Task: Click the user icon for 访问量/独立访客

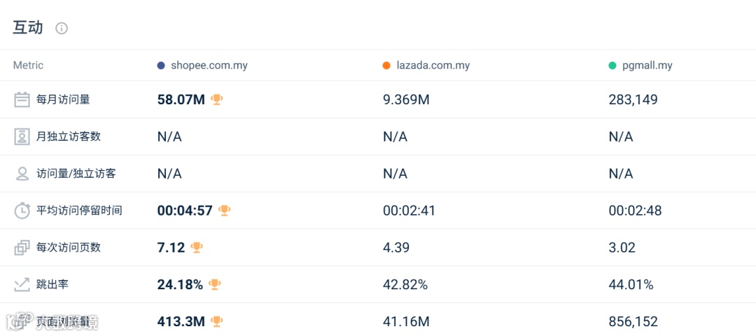Action: tap(22, 174)
